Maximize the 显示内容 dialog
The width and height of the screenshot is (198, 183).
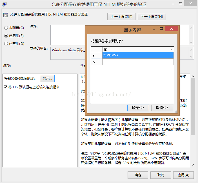[x=161, y=28]
